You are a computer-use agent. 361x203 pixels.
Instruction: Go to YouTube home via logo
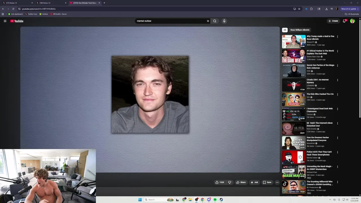coord(17,21)
